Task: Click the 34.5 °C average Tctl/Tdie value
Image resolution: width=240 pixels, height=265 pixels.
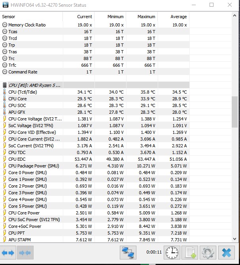Action: [x=180, y=92]
